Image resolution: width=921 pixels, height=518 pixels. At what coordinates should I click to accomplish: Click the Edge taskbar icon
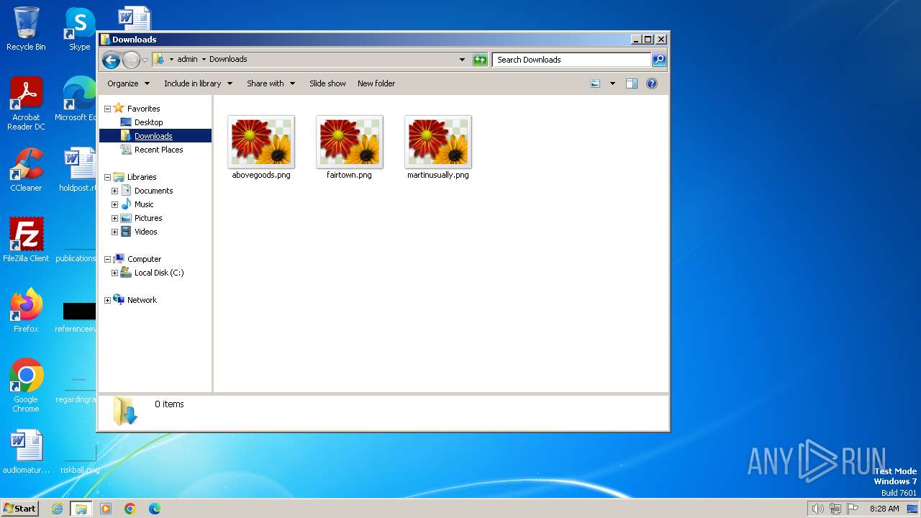(x=155, y=509)
